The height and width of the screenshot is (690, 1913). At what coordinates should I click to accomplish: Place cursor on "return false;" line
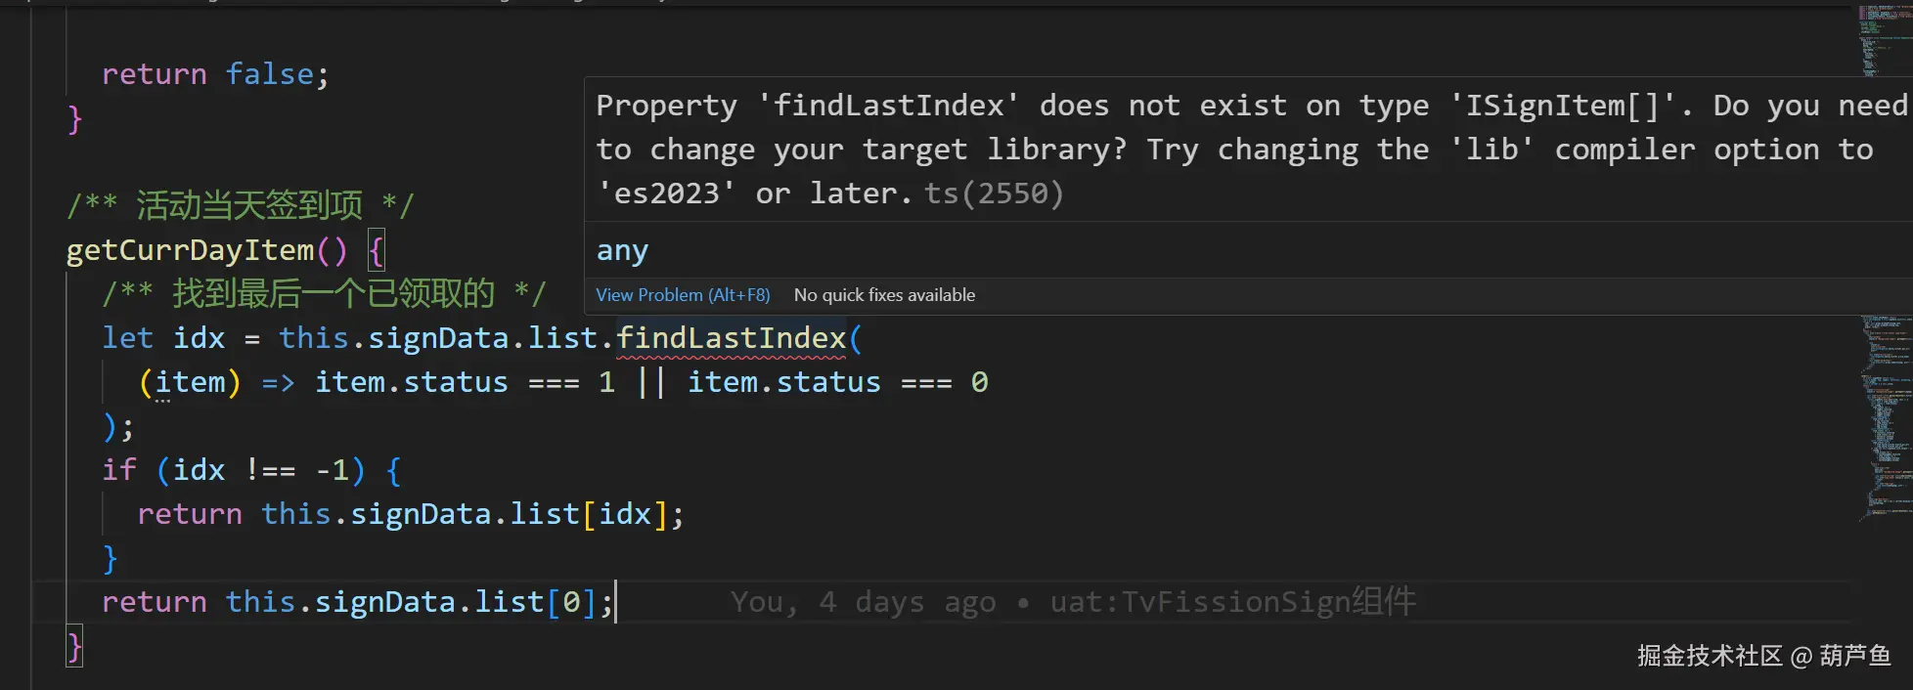(215, 74)
